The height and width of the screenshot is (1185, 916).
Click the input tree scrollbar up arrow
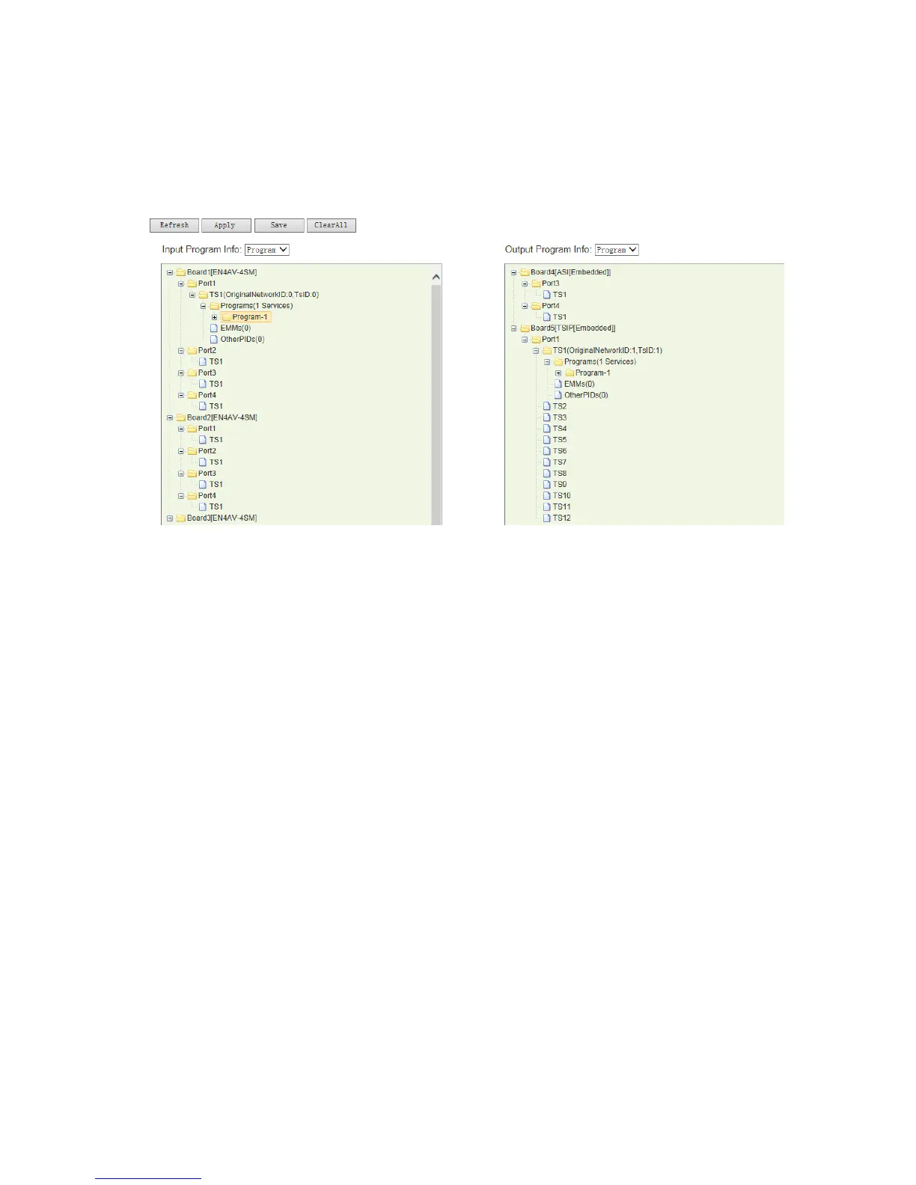coord(436,277)
